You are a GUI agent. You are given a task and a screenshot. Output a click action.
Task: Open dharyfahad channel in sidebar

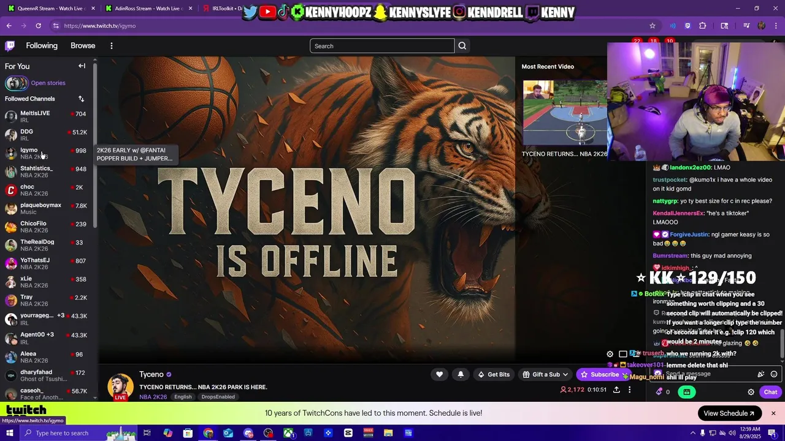click(x=46, y=375)
